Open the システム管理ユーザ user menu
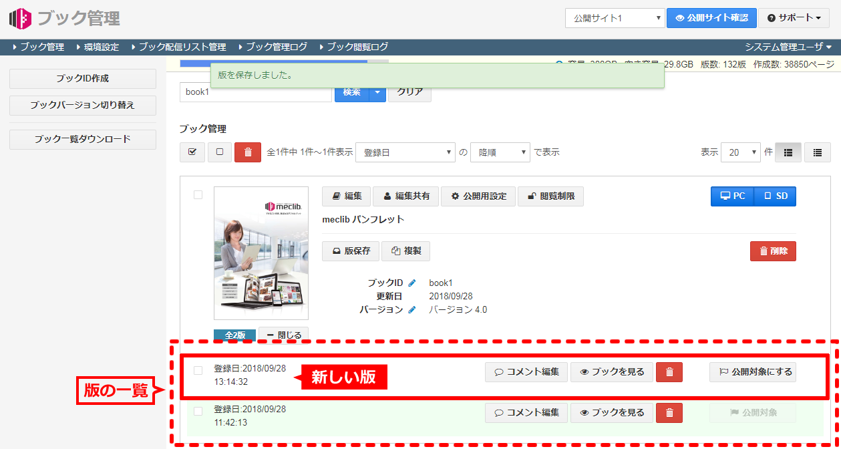 pyautogui.click(x=788, y=47)
